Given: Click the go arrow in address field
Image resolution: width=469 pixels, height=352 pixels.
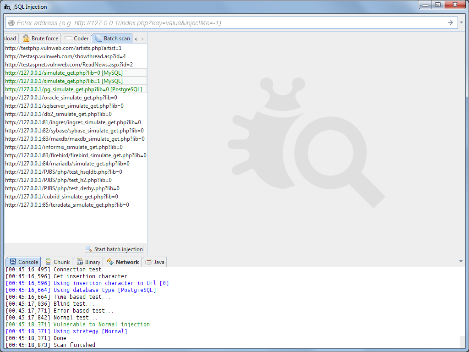Looking at the screenshot, I should [451, 23].
